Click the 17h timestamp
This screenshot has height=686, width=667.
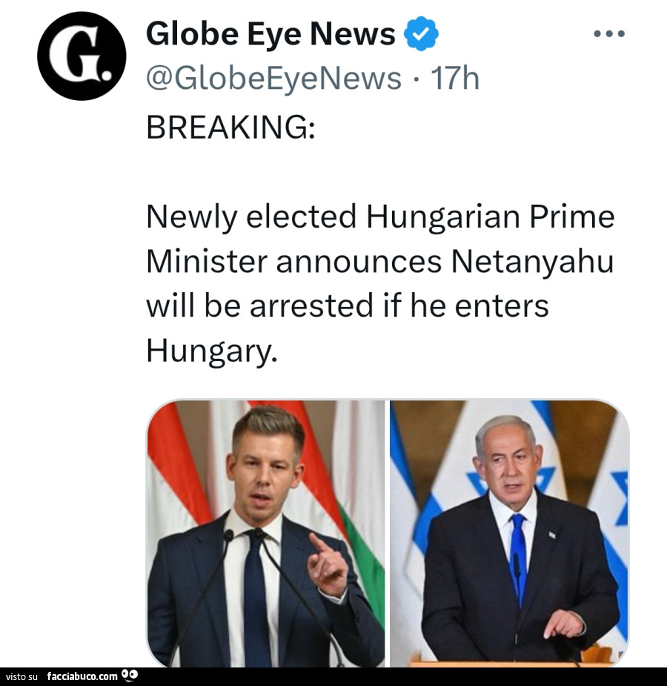[455, 77]
